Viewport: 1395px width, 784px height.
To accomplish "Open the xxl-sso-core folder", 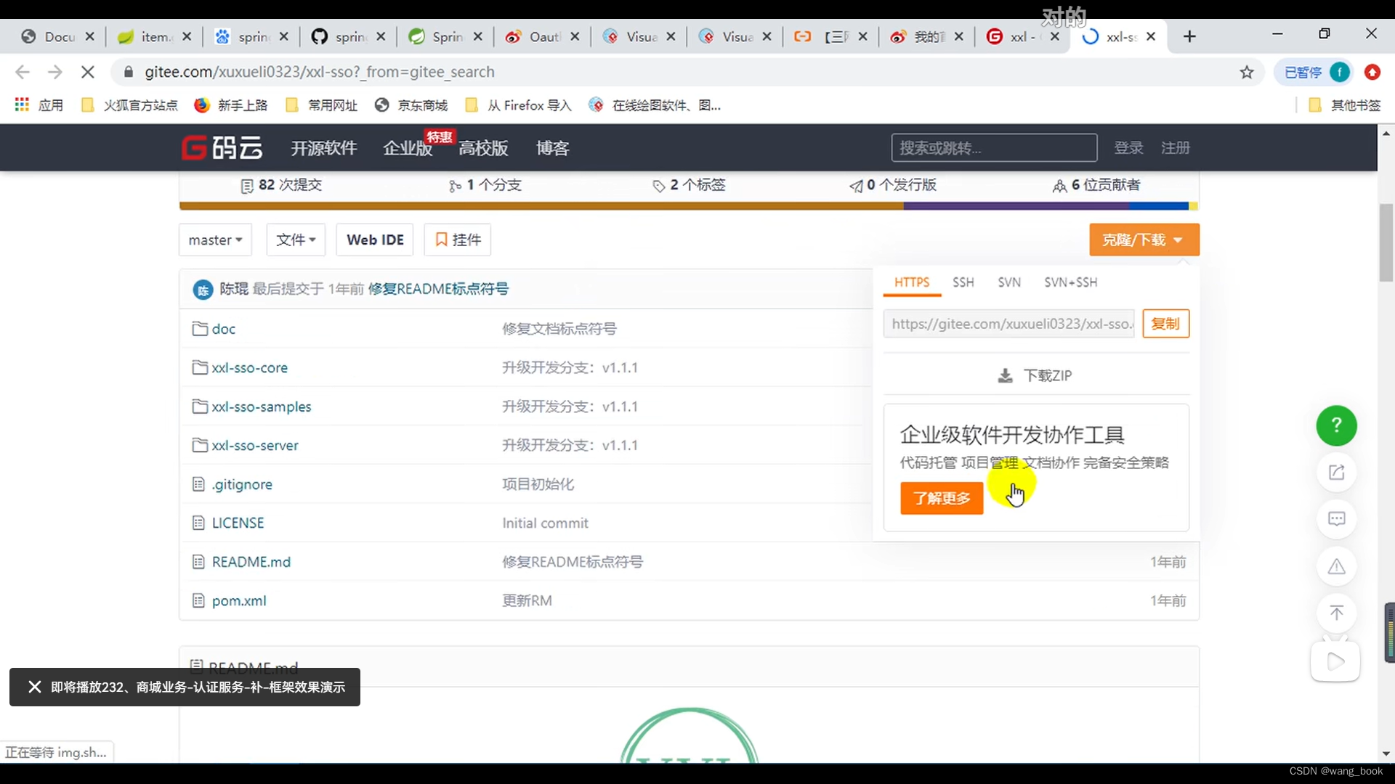I will tap(249, 368).
